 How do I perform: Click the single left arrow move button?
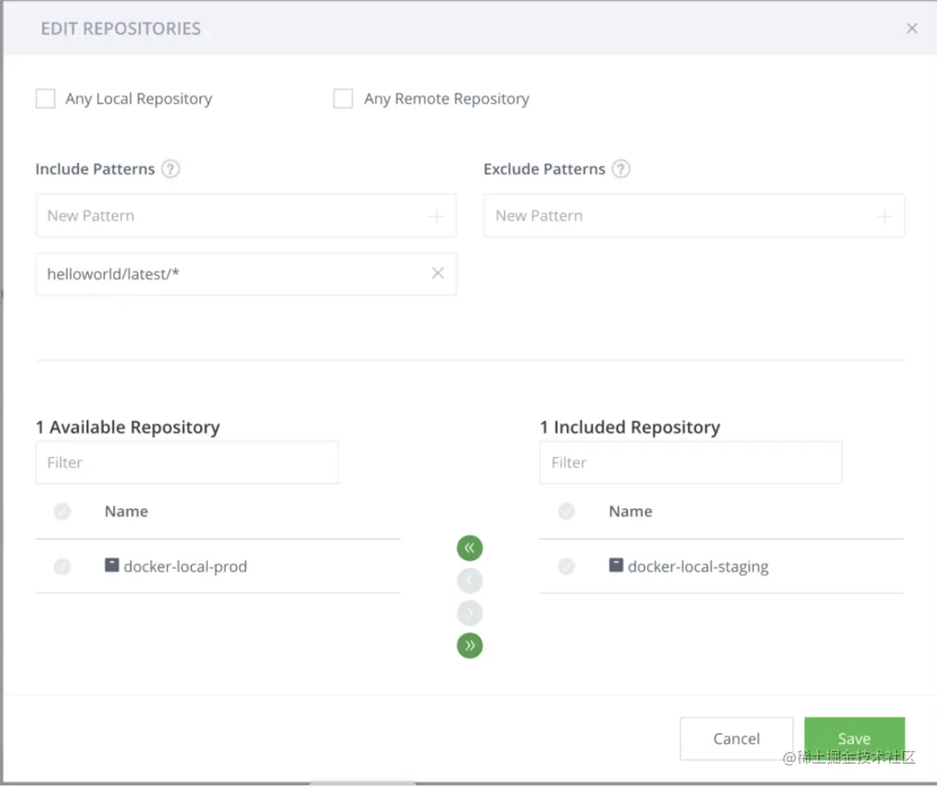pos(469,580)
